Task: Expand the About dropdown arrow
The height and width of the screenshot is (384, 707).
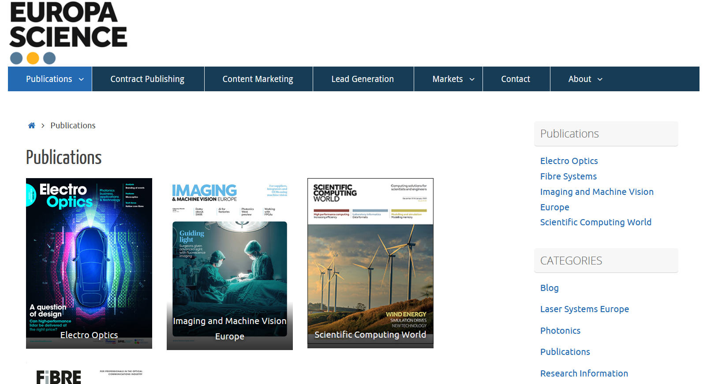Action: [600, 79]
